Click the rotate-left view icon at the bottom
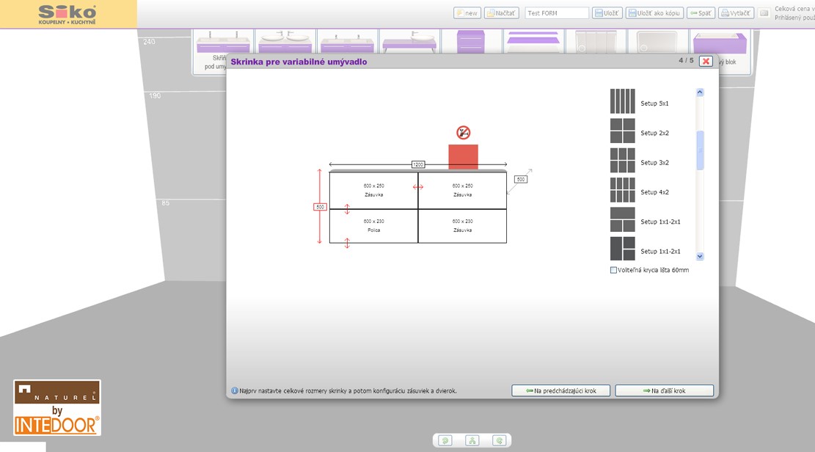The width and height of the screenshot is (815, 452). [445, 440]
